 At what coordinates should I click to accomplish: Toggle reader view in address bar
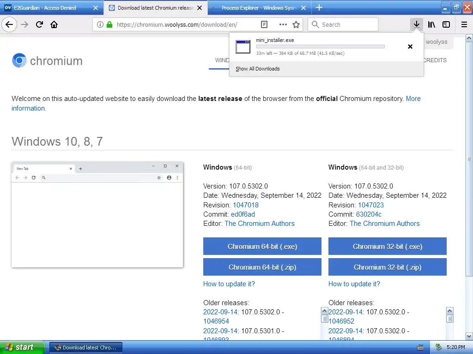click(x=264, y=25)
